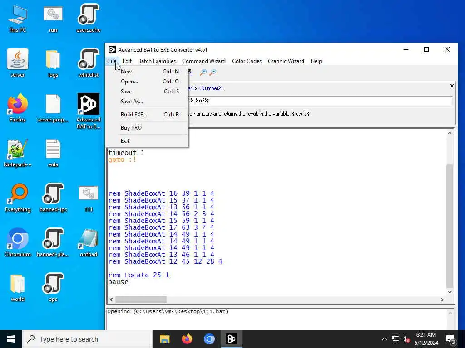Viewport: 465px width, 348px height.
Task: Click the editor vertical scrollbar thumb
Action: [450, 226]
